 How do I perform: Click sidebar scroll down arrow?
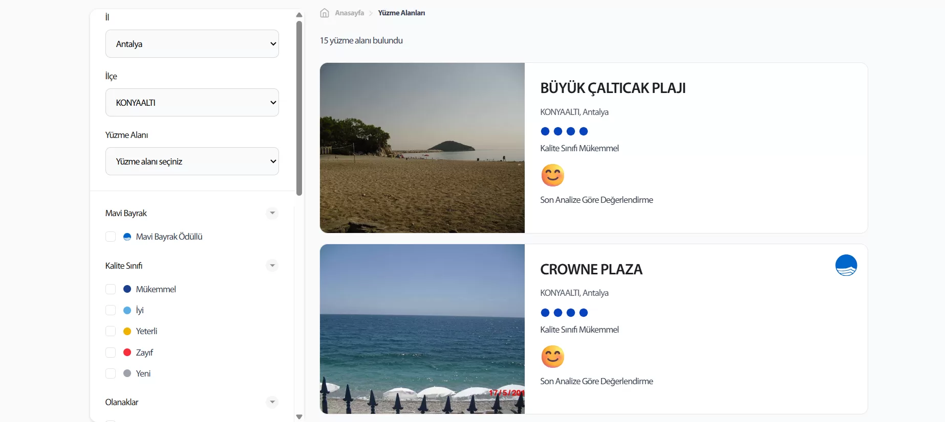click(299, 417)
